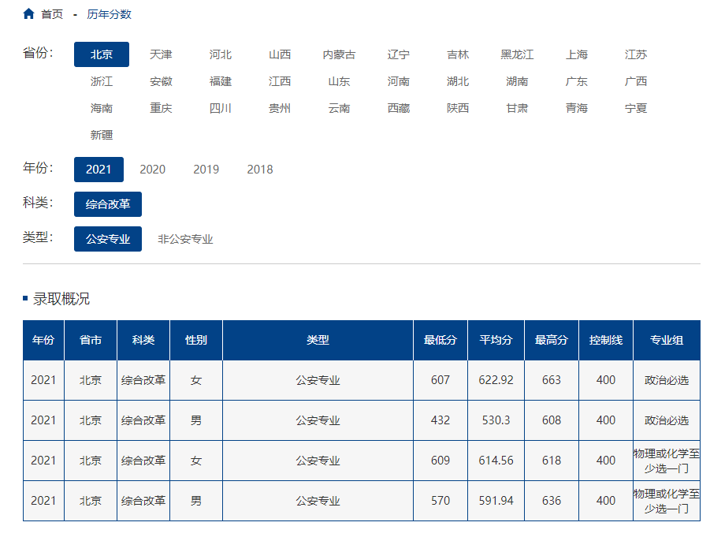Choose 内蒙古 province option
The height and width of the screenshot is (541, 710).
click(339, 54)
